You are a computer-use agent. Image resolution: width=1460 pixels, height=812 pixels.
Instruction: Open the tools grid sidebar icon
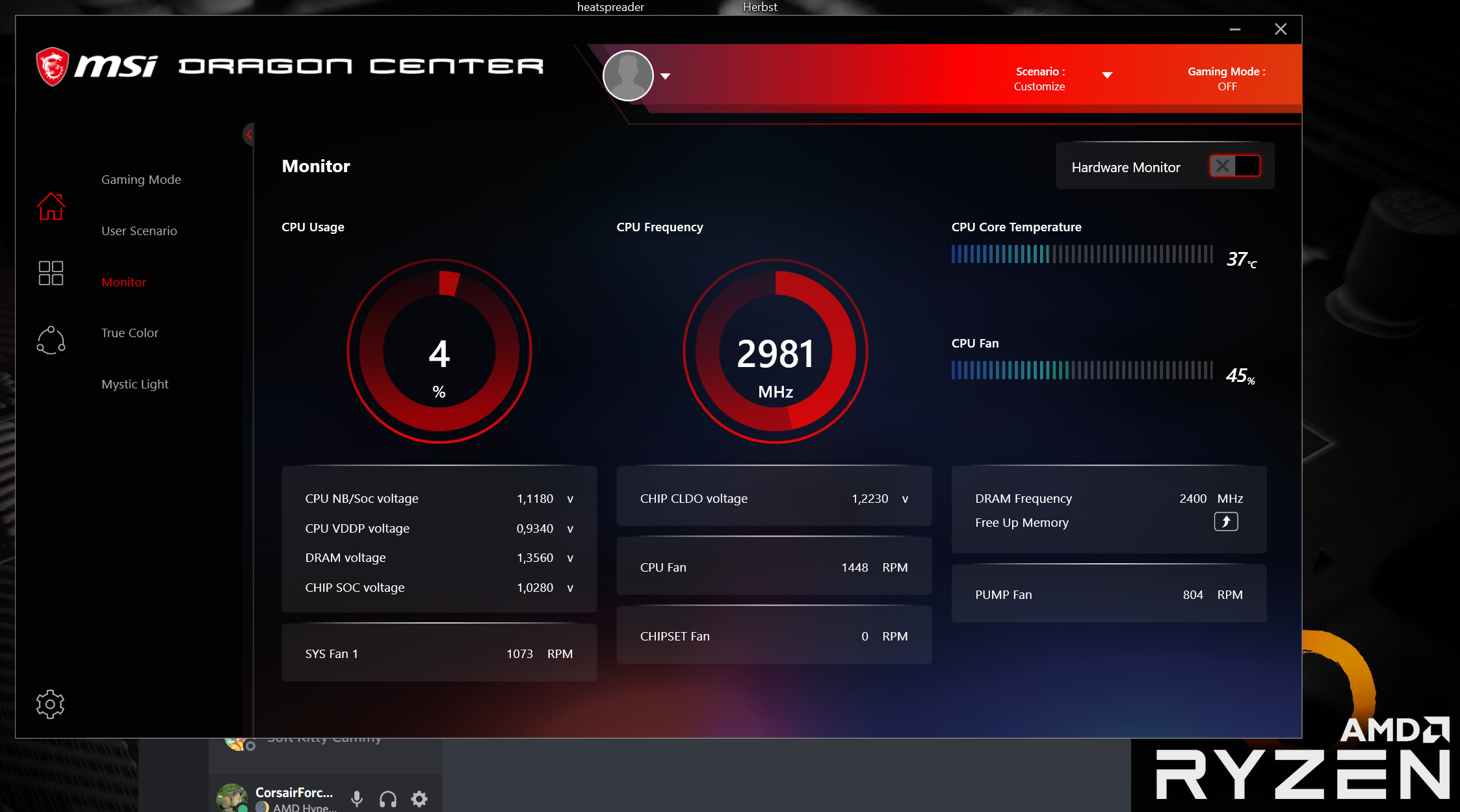[x=51, y=273]
